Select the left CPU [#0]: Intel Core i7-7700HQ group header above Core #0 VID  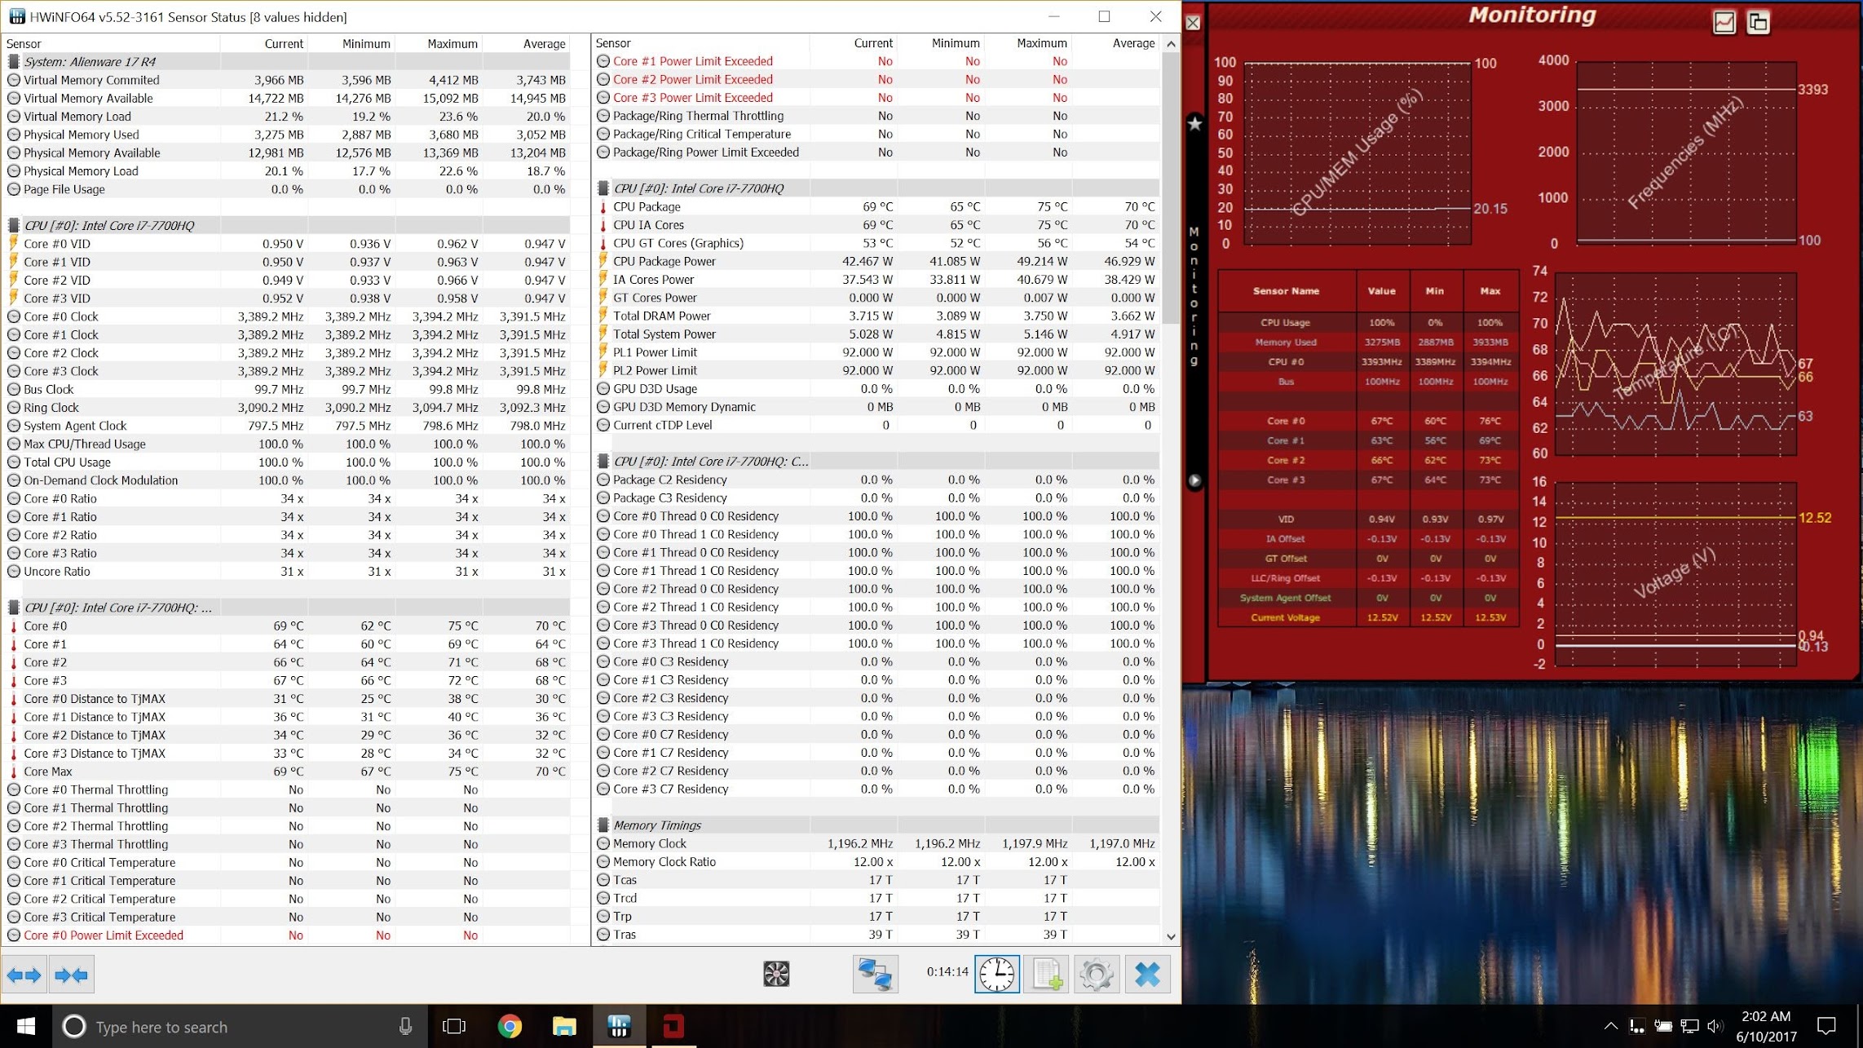(x=285, y=225)
